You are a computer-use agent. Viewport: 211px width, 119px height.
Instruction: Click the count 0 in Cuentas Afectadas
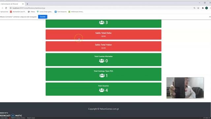coord(107,61)
